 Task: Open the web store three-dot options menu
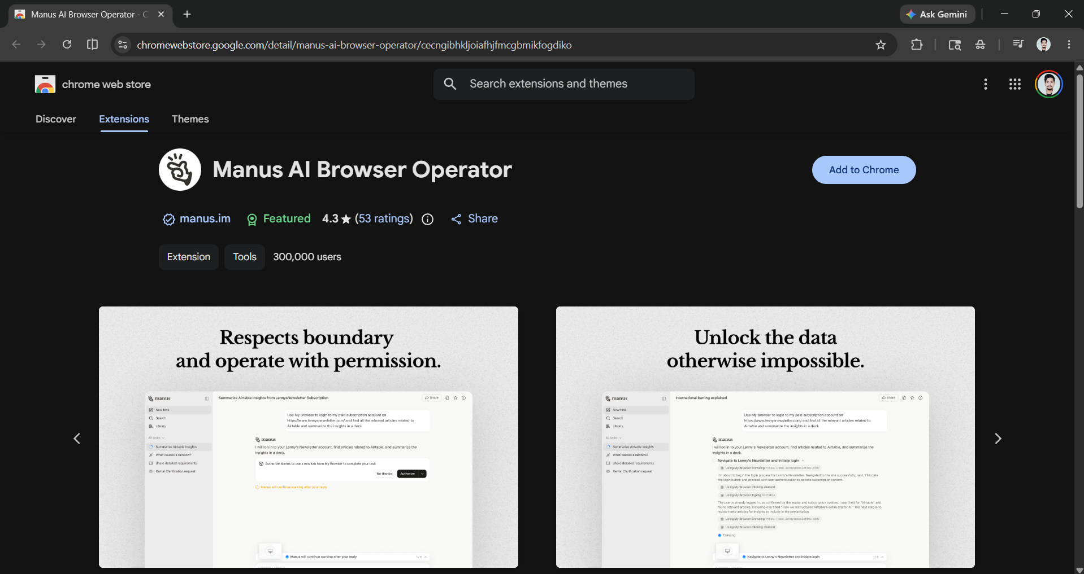985,84
